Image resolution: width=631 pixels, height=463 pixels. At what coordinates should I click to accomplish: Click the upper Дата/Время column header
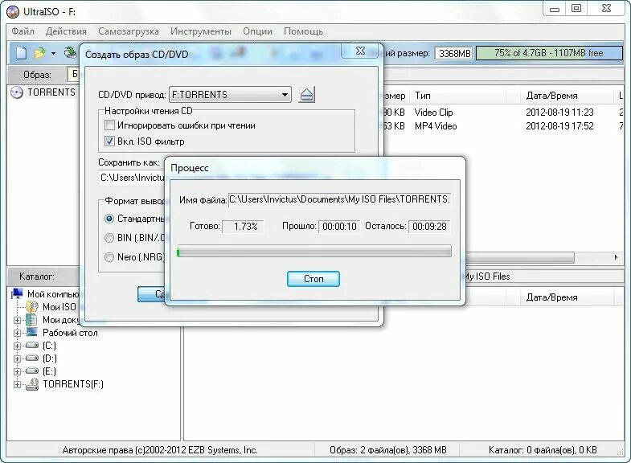coord(567,96)
